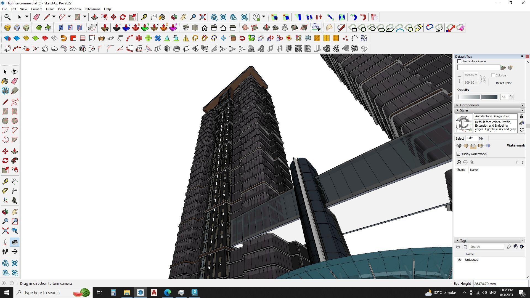Pin the Default Tray panel

pos(522,57)
